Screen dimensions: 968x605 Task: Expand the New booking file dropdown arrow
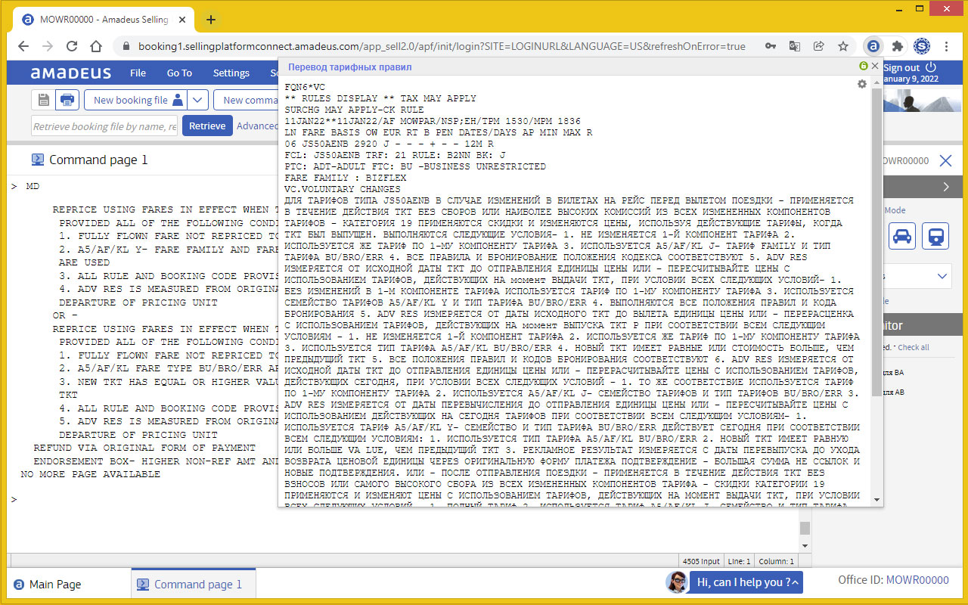[197, 100]
